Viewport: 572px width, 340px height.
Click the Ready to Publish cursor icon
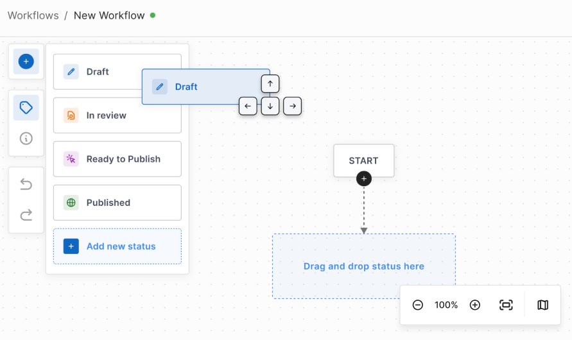(71, 159)
